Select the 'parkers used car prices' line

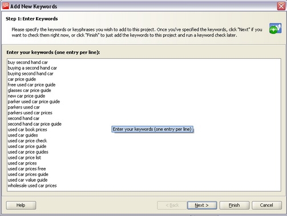click(x=30, y=113)
